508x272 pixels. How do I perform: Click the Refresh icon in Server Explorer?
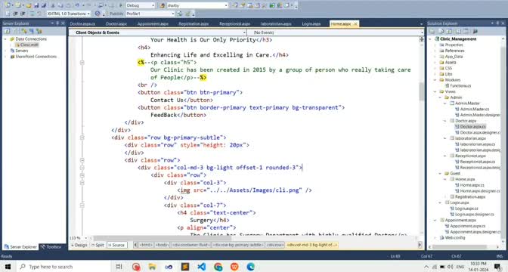(7, 31)
